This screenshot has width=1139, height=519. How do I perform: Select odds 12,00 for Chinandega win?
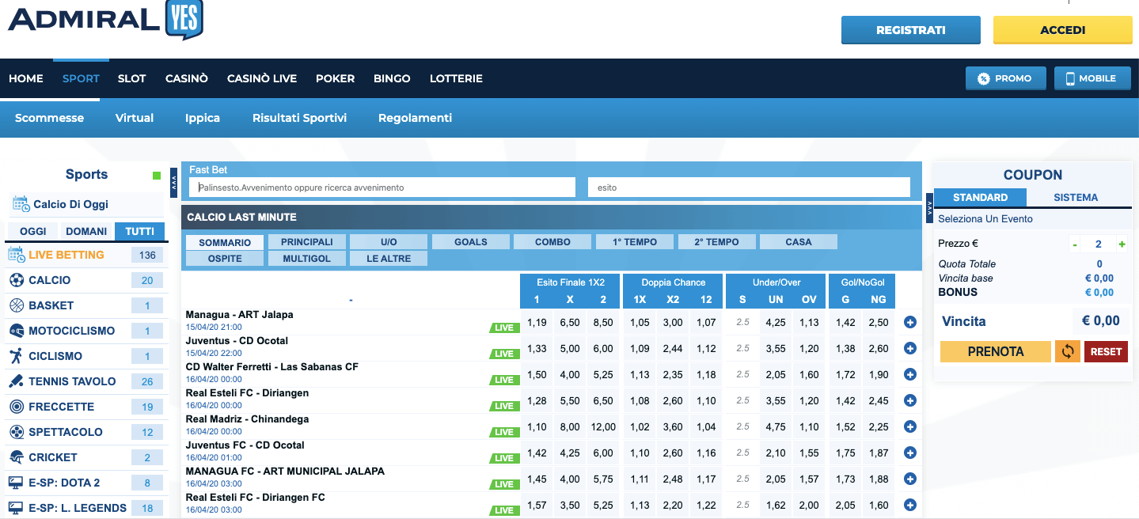[x=603, y=426]
